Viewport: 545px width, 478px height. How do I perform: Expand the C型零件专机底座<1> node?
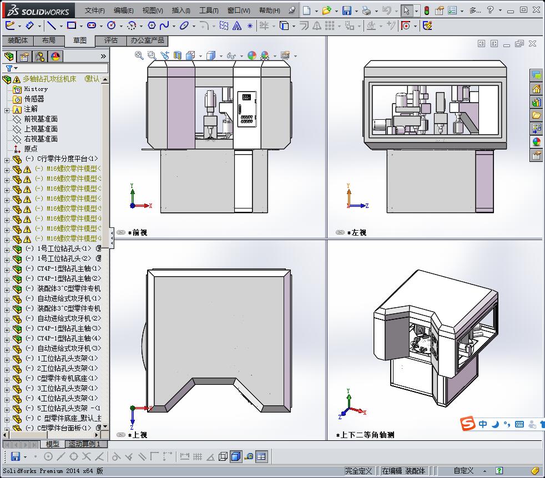click(7, 380)
